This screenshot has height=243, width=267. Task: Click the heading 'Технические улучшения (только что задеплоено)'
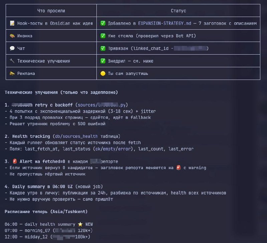(x=61, y=93)
